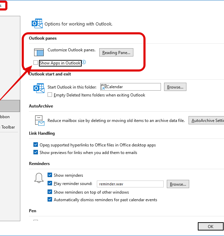Open AutoArchive Settings

coord(206,120)
